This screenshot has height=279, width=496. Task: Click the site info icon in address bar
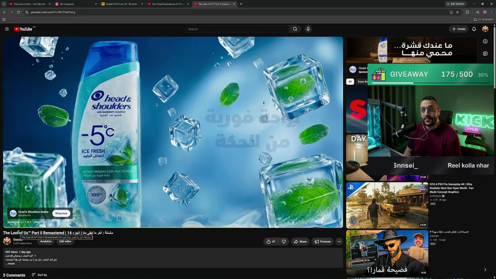(x=27, y=12)
